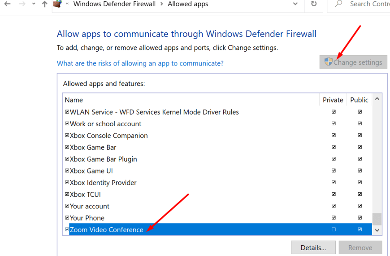Select the Xbox Console Companion row text
Screen dimensions: 390x256
(108, 136)
